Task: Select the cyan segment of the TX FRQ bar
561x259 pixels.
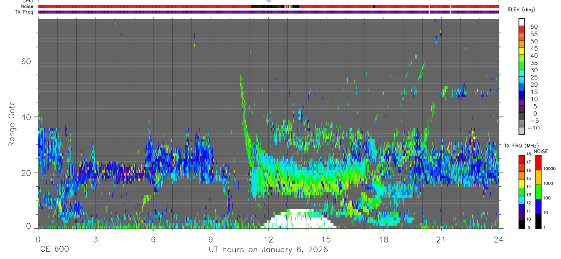Action: click(522, 200)
